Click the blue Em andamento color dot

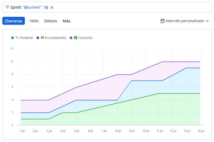38,38
